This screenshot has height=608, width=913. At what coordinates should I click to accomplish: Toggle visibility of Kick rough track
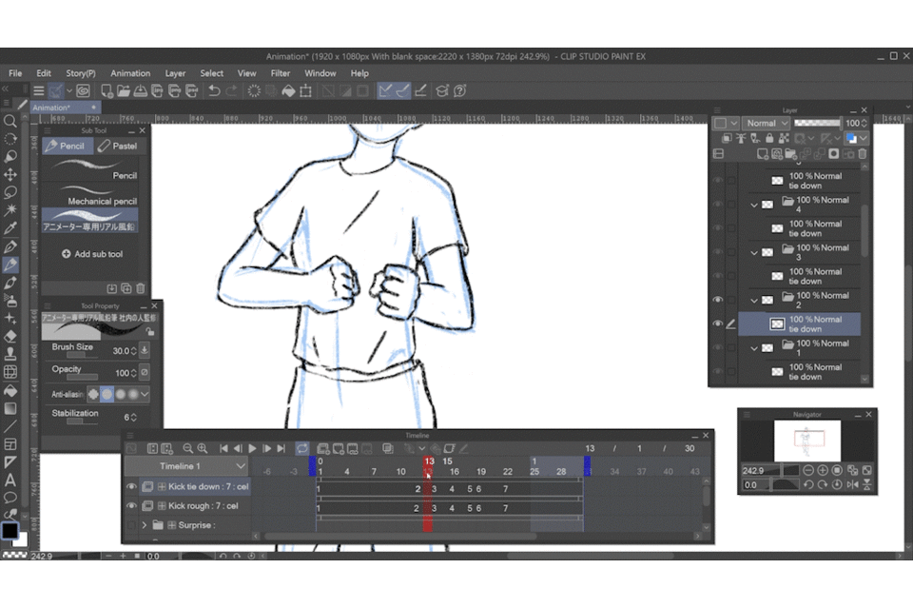[x=132, y=506]
